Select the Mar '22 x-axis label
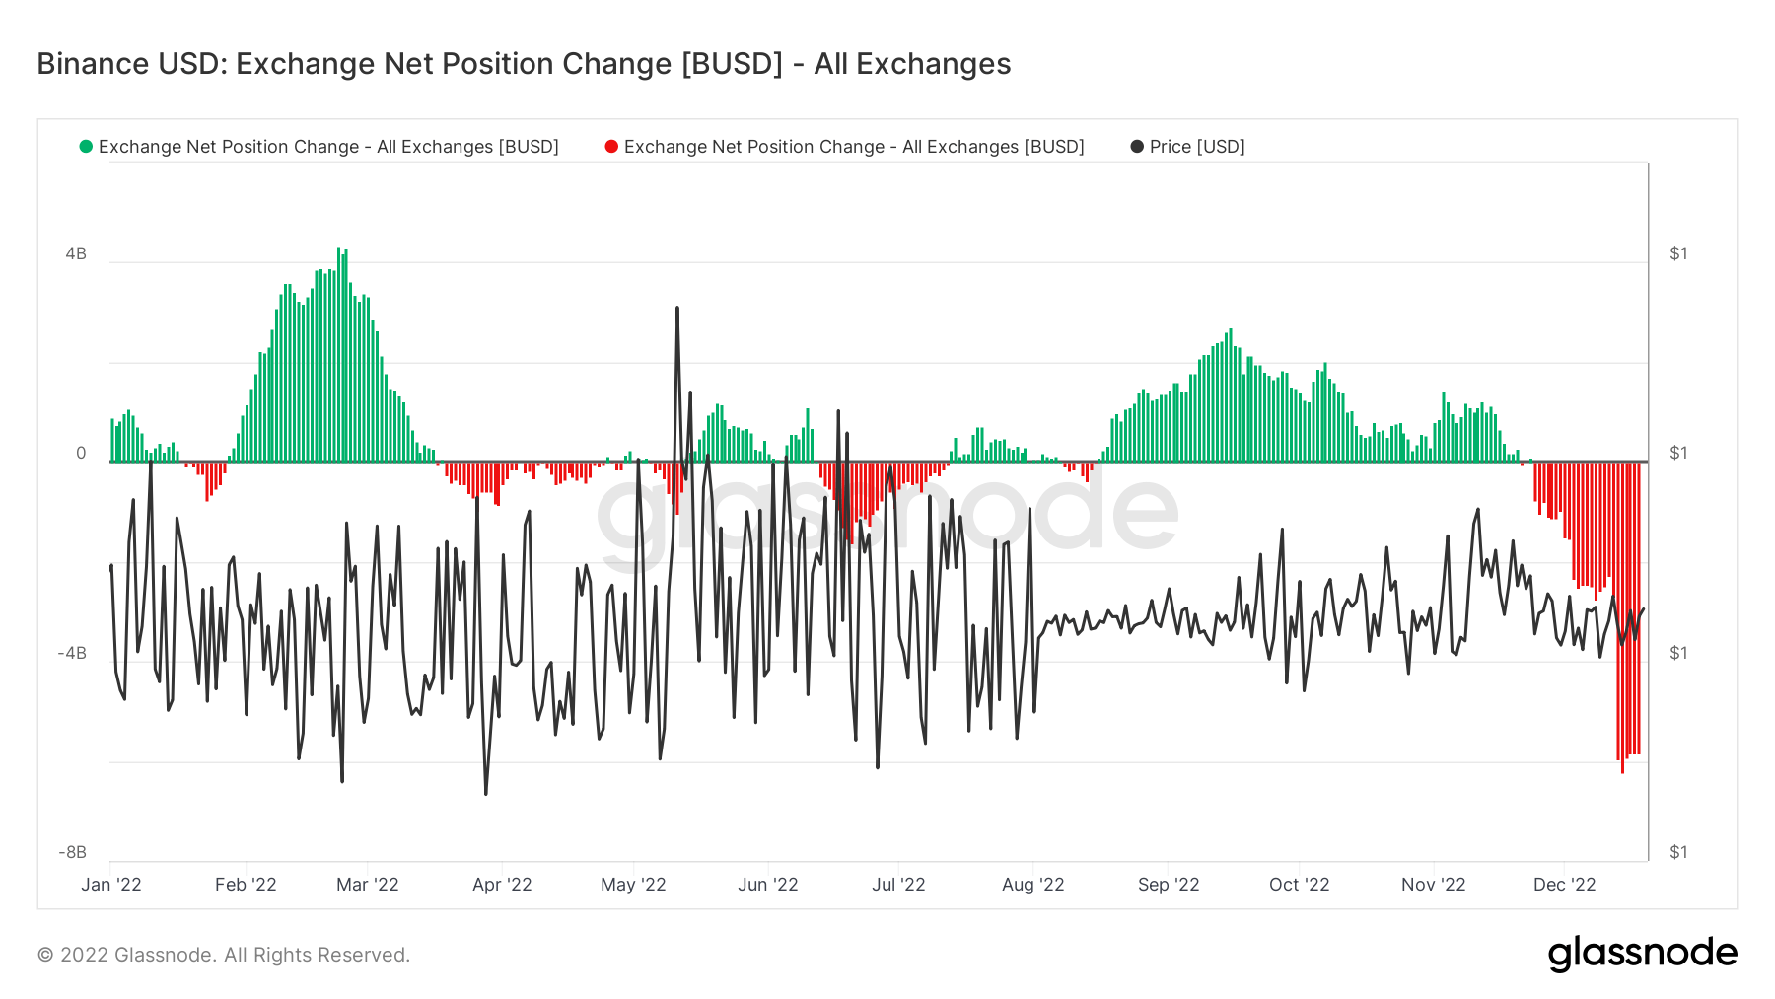The image size is (1775, 999). coord(368,885)
